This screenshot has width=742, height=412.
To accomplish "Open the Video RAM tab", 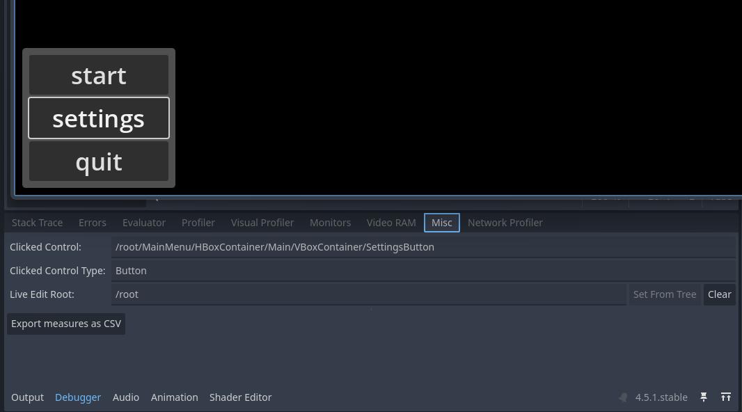I will [x=391, y=223].
